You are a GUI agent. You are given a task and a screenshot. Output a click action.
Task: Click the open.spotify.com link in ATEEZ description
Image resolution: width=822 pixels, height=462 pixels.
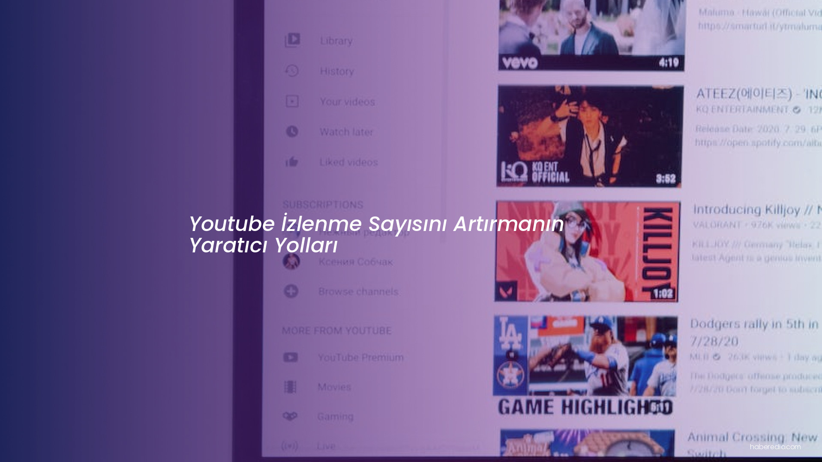[x=758, y=142]
